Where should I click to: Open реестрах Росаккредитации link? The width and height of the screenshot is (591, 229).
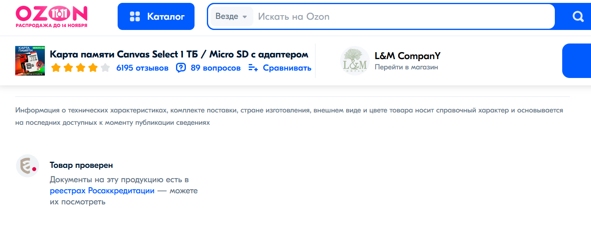102,191
